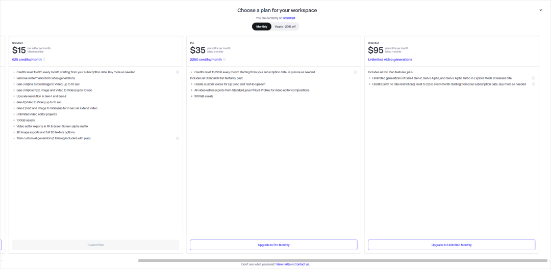The width and height of the screenshot is (551, 269).
Task: Click the horizontal scrollbar thumb
Action: [x=343, y=260]
